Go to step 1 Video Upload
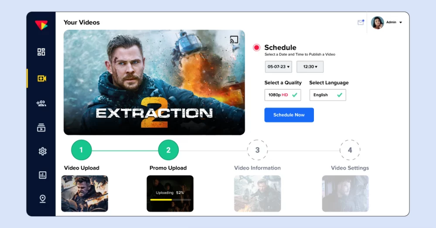Screen dimensions: 436x228 [x=81, y=150]
